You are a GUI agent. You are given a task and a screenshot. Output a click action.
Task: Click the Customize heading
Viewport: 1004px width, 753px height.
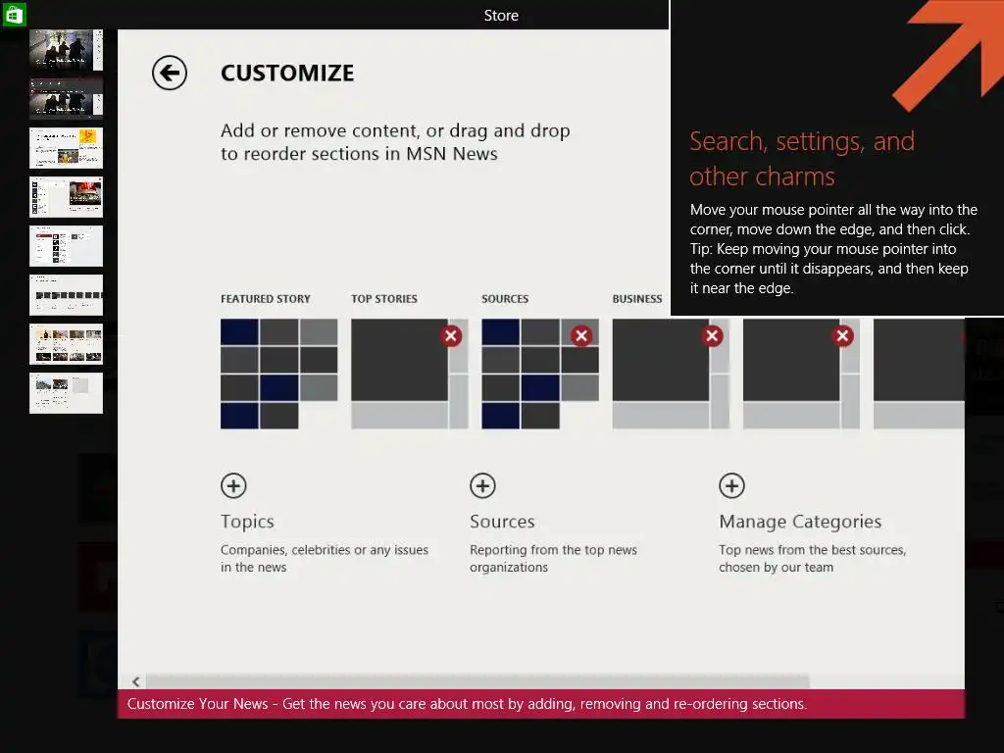coord(287,73)
